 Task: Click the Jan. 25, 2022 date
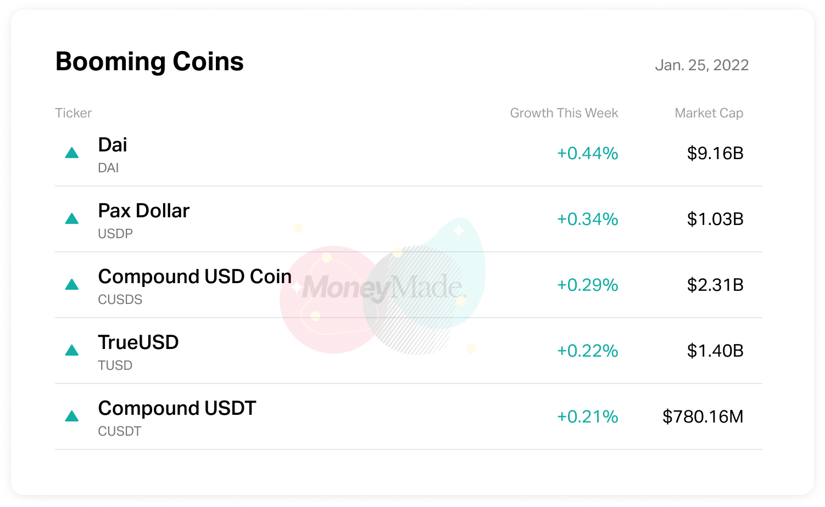click(x=701, y=65)
